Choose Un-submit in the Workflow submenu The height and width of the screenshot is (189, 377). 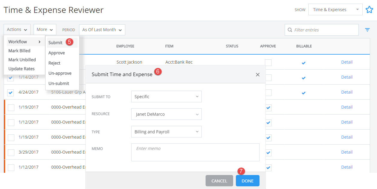59,83
